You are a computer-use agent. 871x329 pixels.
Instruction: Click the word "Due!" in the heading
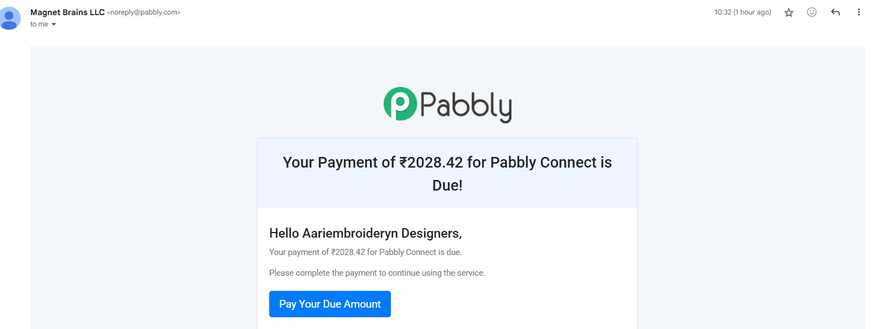pyautogui.click(x=447, y=186)
